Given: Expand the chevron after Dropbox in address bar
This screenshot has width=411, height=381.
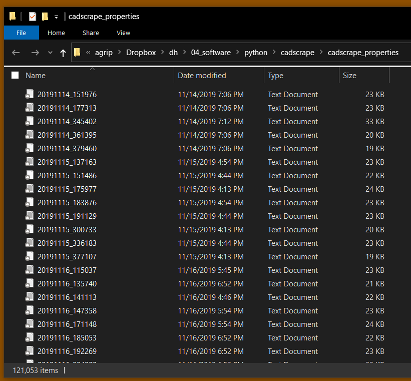Looking at the screenshot, I should point(163,53).
